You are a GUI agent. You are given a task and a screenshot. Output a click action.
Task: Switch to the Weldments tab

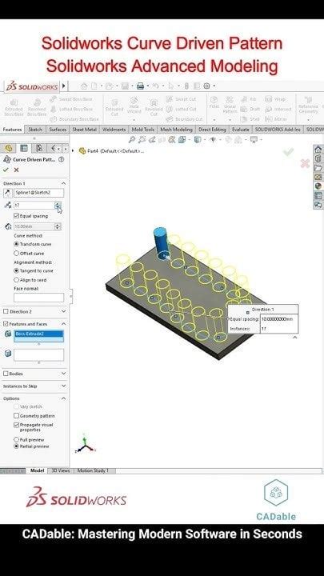(114, 130)
